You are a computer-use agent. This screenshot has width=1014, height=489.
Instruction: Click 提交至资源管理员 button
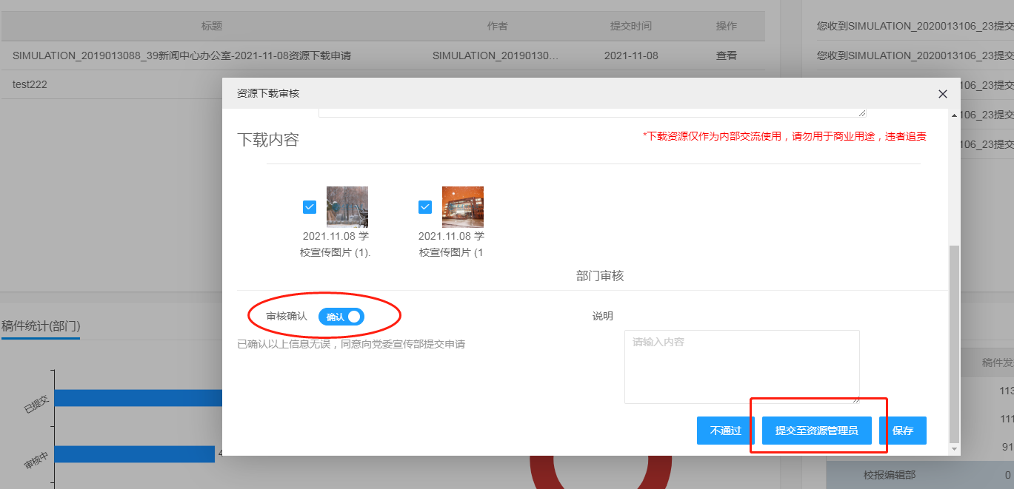pos(816,431)
